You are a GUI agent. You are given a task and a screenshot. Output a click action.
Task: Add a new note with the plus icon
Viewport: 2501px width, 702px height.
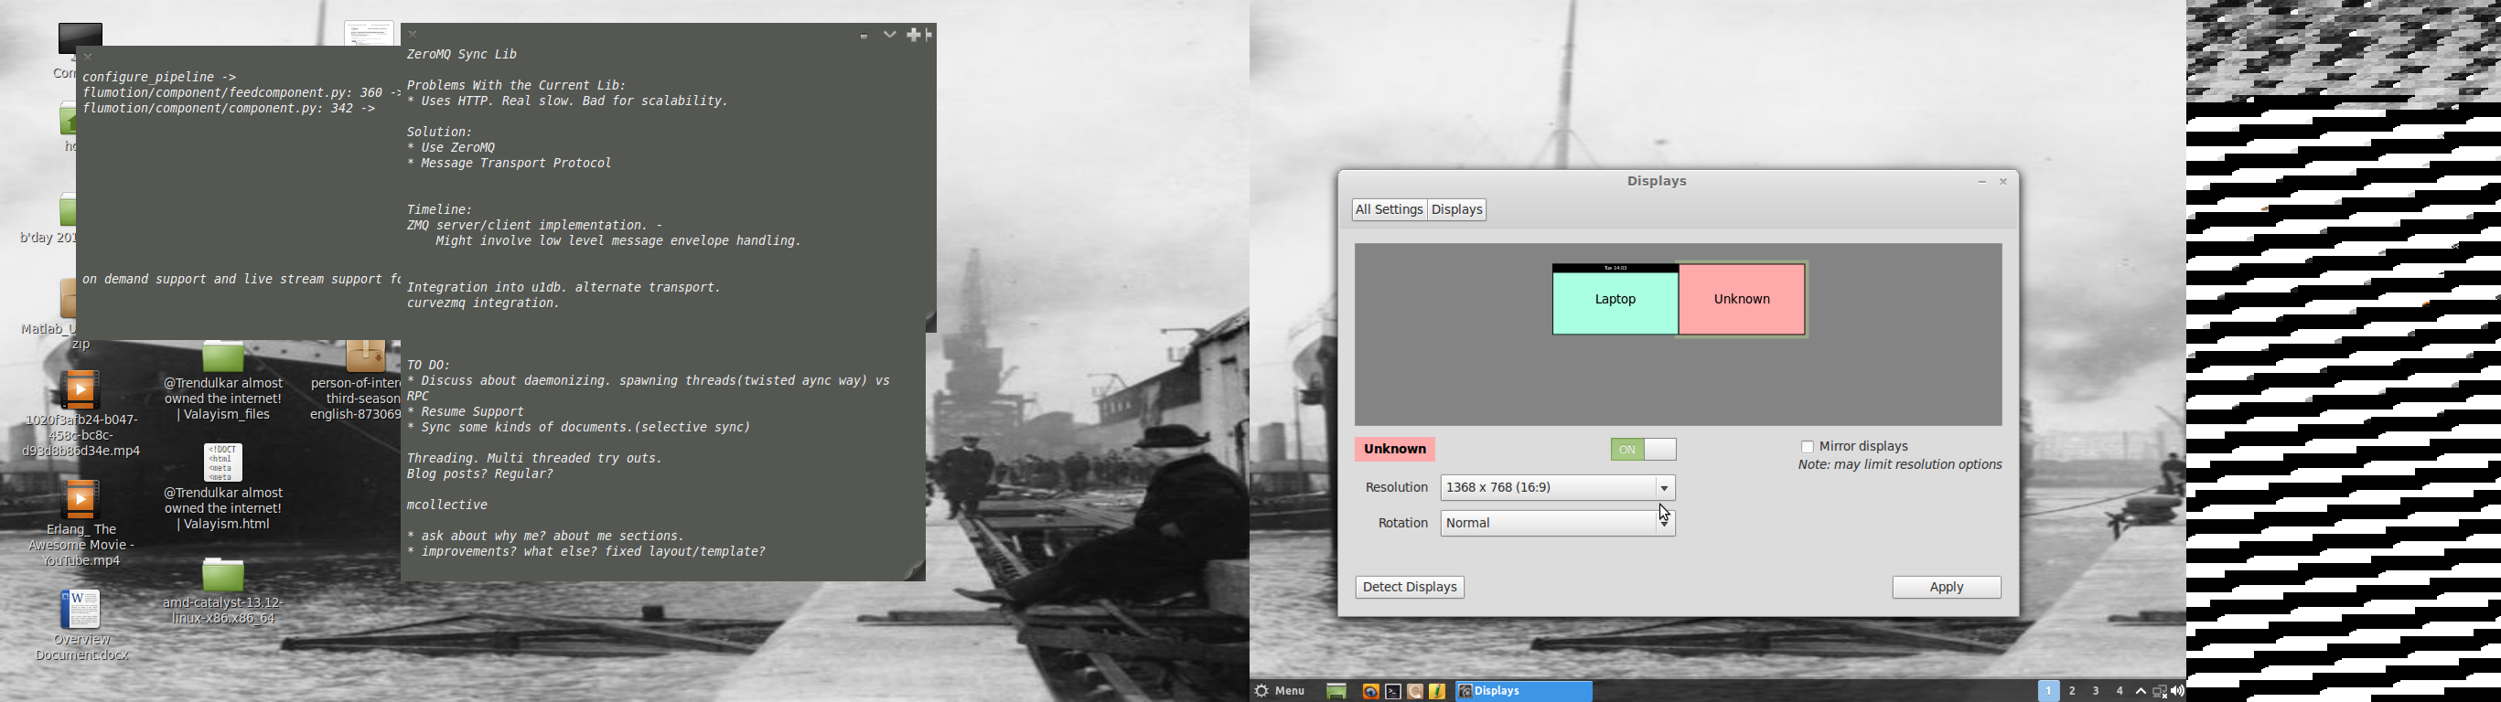click(x=913, y=35)
